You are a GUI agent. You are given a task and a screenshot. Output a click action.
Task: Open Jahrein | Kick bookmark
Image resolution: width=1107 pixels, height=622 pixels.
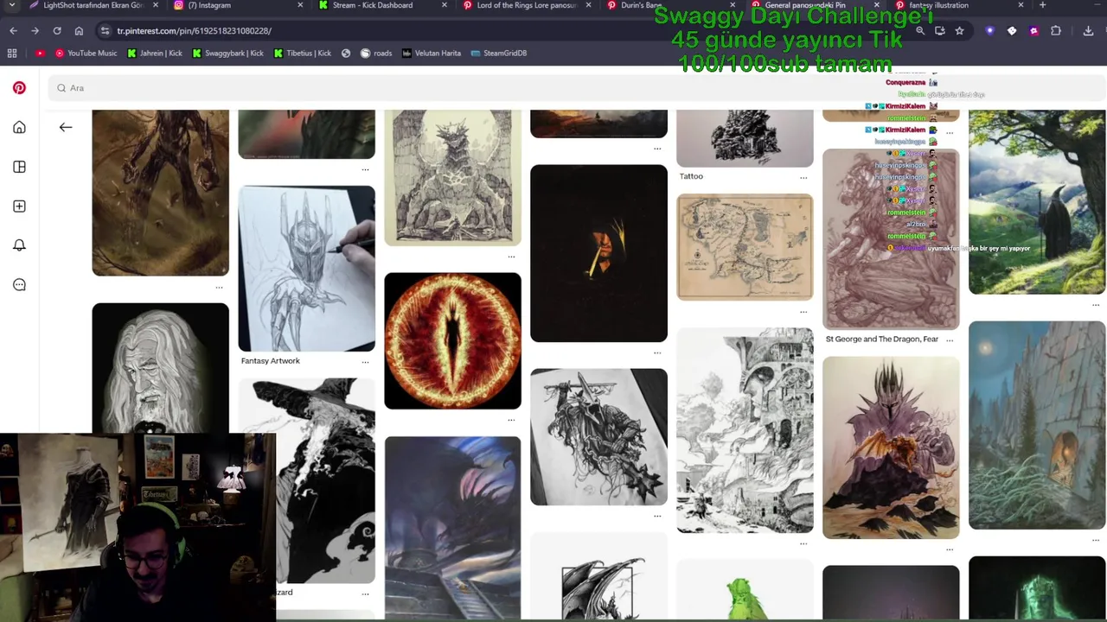pos(155,53)
